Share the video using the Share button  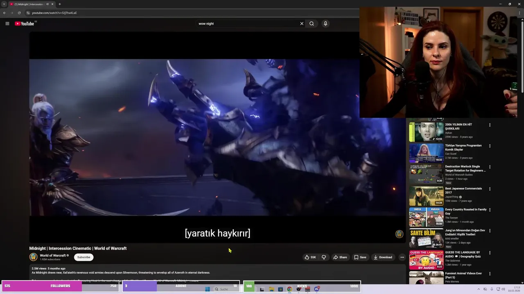tap(340, 257)
